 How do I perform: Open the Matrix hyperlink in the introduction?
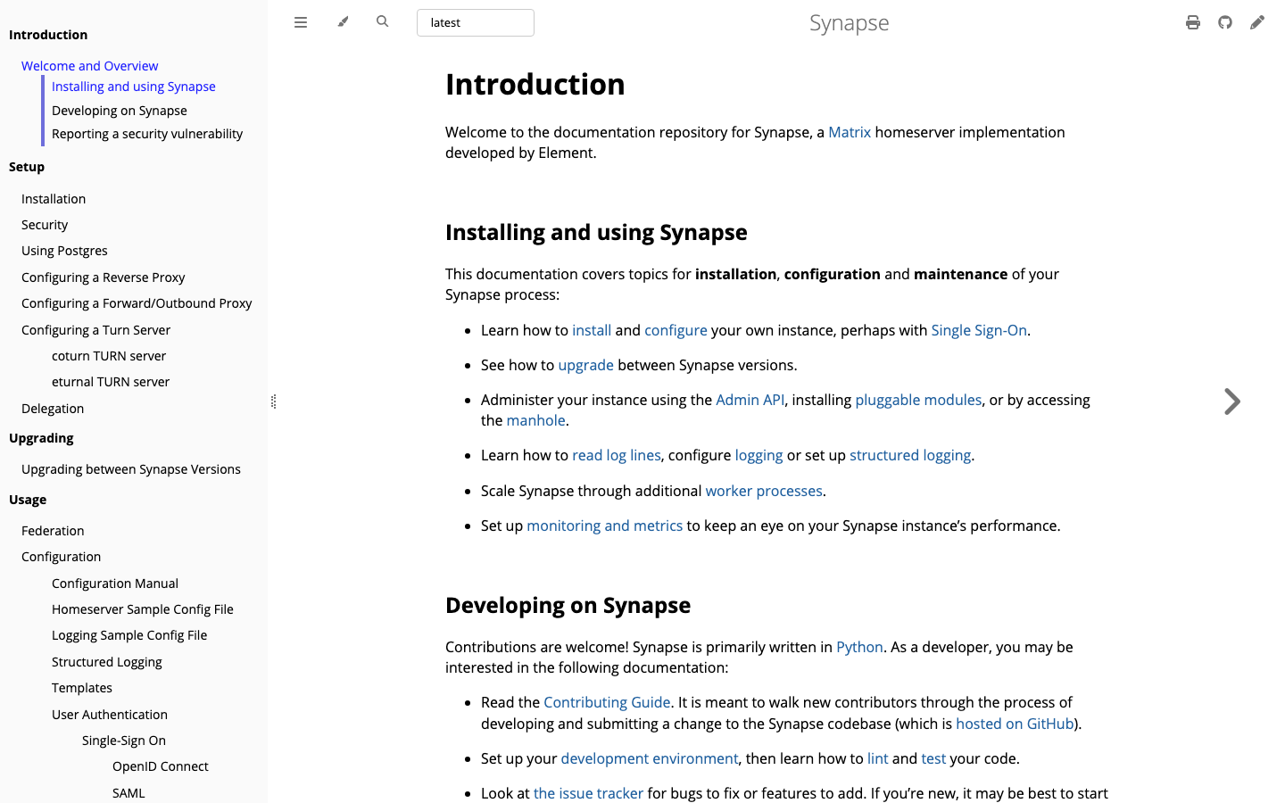click(849, 131)
